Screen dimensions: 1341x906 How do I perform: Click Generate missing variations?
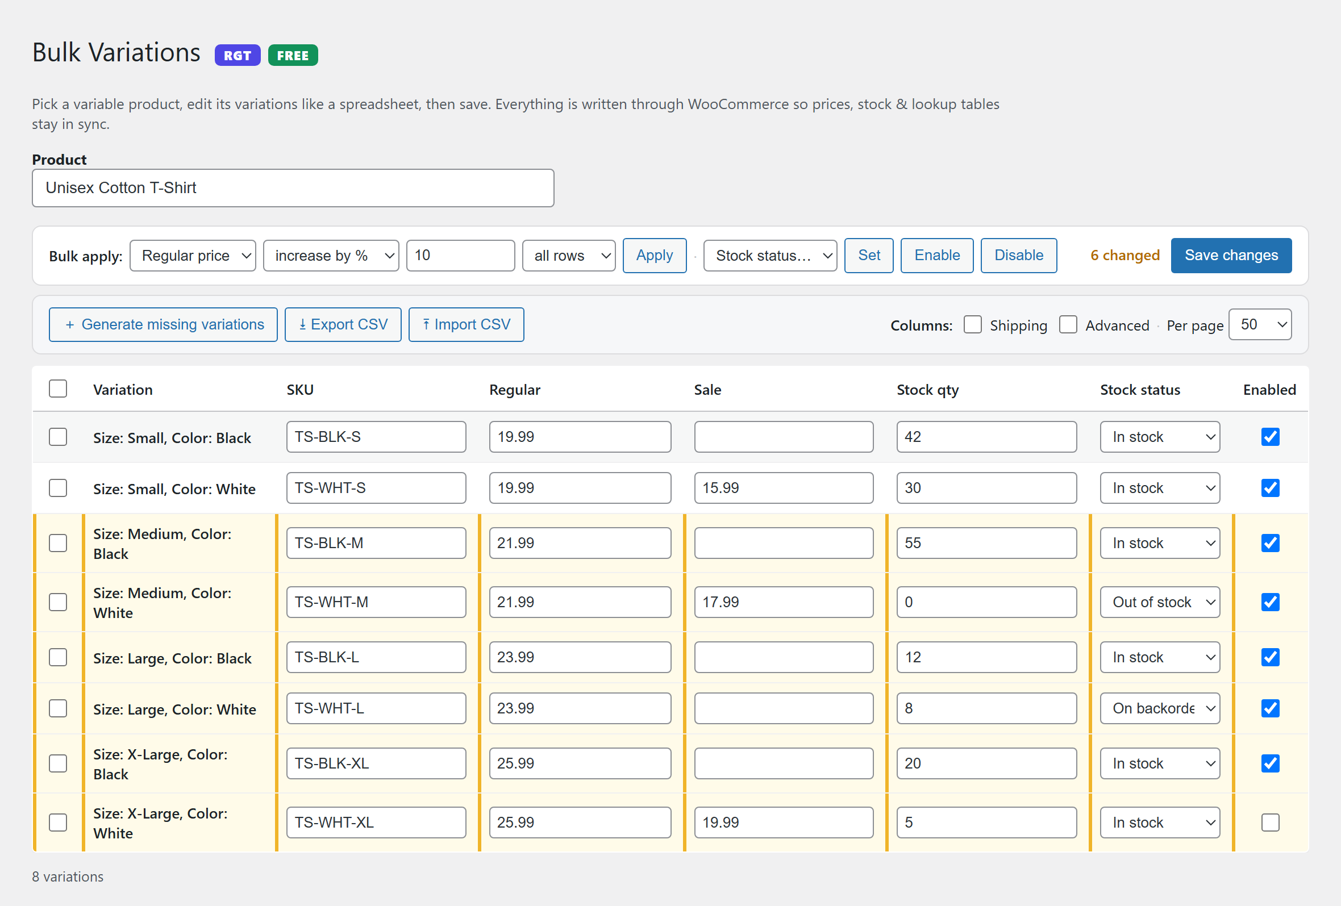[x=163, y=325]
